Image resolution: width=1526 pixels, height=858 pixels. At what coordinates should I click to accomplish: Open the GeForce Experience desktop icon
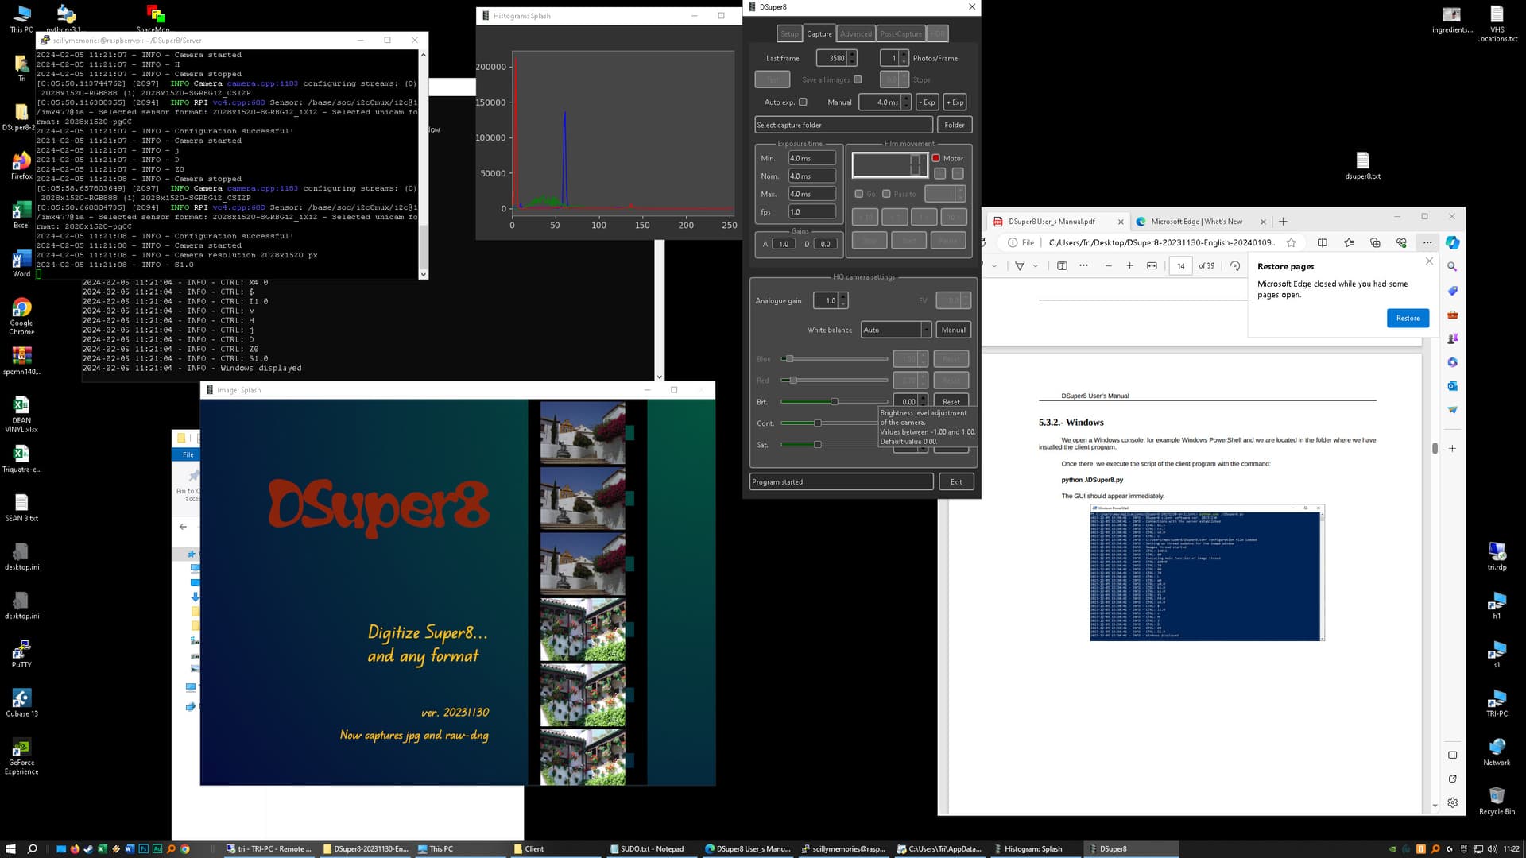(x=21, y=756)
